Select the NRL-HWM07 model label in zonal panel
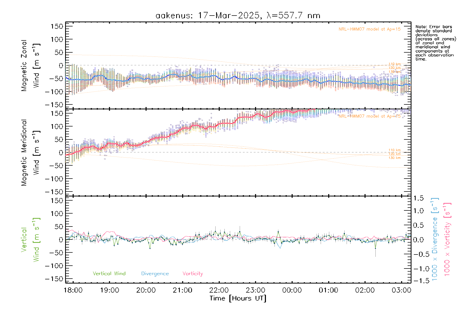The height and width of the screenshot is (311, 467). click(x=369, y=29)
